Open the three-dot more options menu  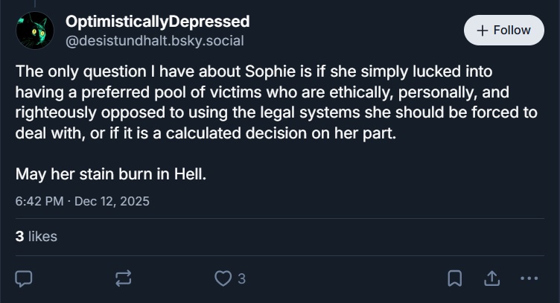pos(529,278)
